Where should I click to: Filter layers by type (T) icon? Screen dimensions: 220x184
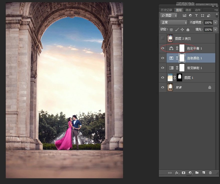pyautogui.click(x=196, y=16)
